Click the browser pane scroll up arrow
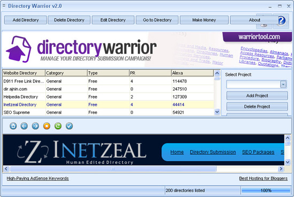The image size is (294, 197). (288, 138)
